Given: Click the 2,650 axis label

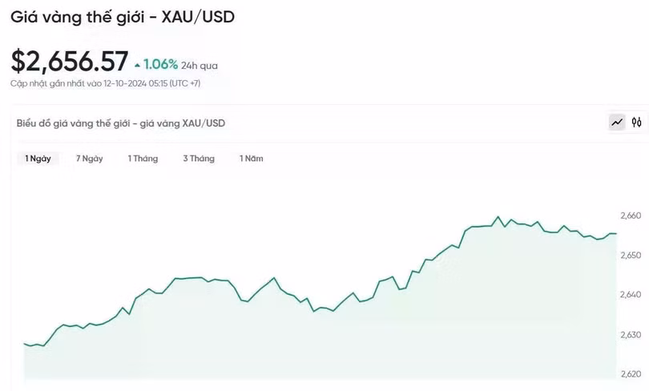Looking at the screenshot, I should tap(631, 256).
